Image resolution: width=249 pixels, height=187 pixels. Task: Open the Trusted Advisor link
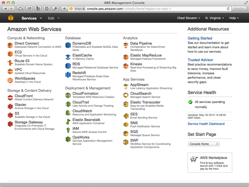coord(200,60)
